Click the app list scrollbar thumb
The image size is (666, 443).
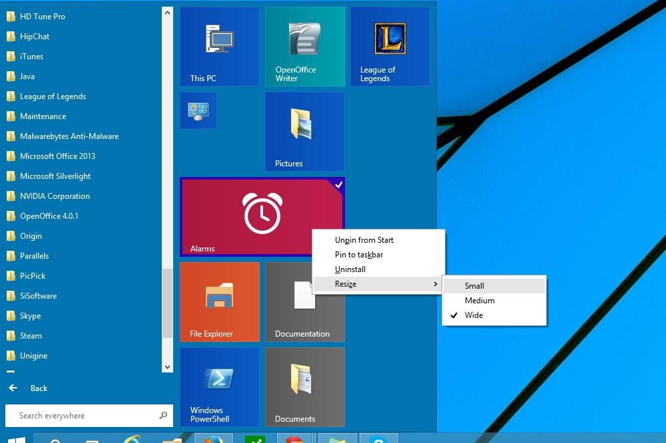[x=167, y=303]
